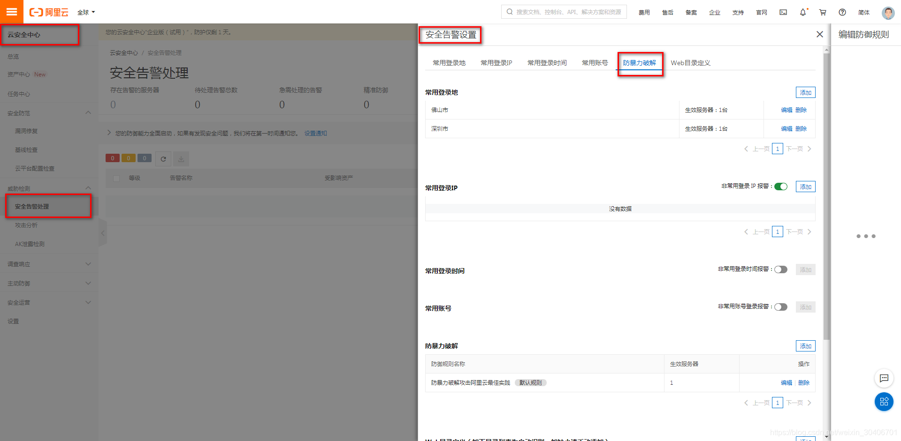Filter by blue reminder alert count
Screen dimensions: 901x441
pyautogui.click(x=145, y=158)
